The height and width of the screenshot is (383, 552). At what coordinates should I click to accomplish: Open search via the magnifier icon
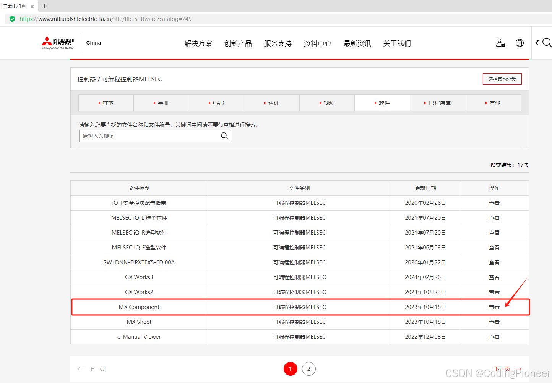[547, 43]
